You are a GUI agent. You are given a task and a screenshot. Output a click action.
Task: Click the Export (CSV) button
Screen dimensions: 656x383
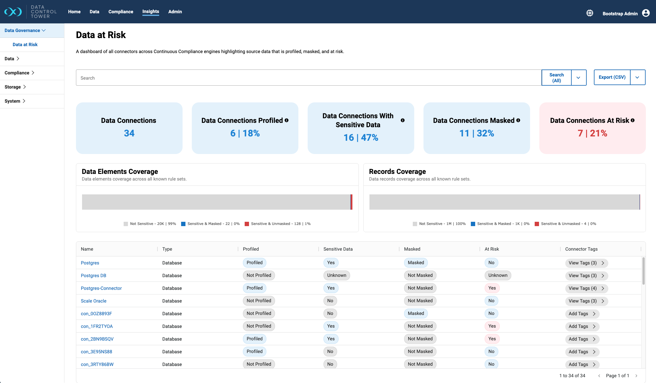[612, 77]
